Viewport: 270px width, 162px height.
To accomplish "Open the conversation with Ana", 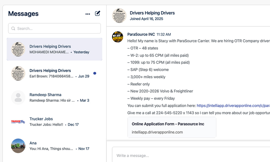I will pos(55,146).
